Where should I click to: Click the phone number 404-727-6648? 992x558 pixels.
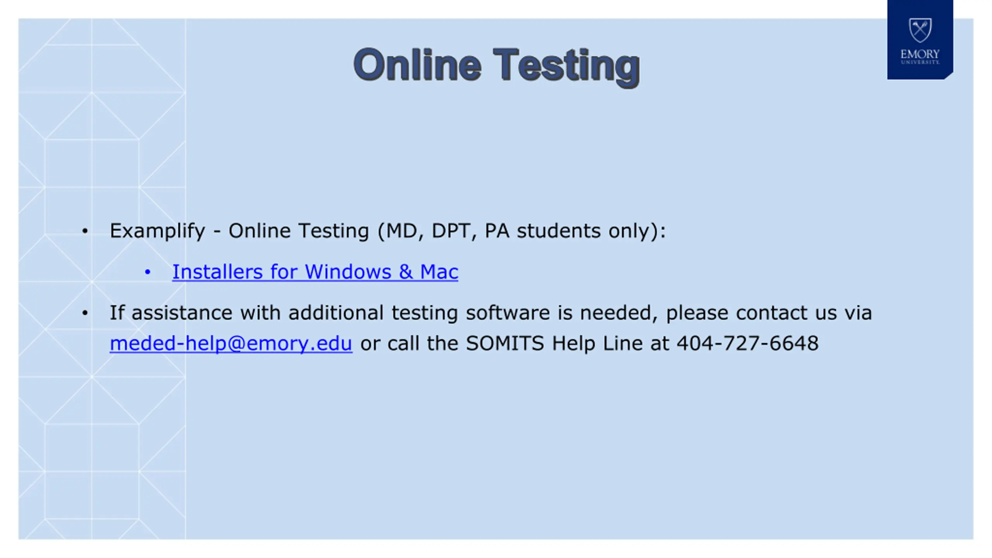(747, 343)
